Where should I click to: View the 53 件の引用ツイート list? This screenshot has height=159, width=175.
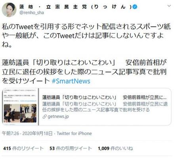click(70, 148)
